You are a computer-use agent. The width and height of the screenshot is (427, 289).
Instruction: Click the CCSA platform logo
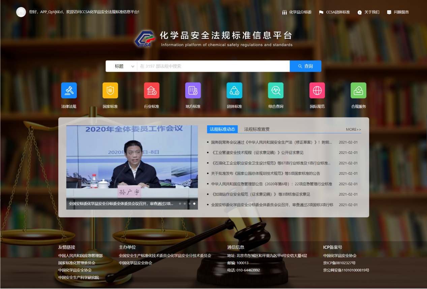coord(145,39)
